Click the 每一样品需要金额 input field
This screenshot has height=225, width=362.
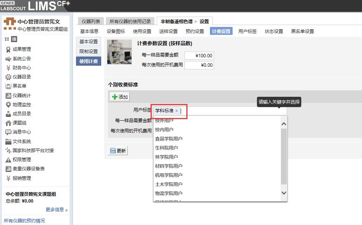[199, 56]
